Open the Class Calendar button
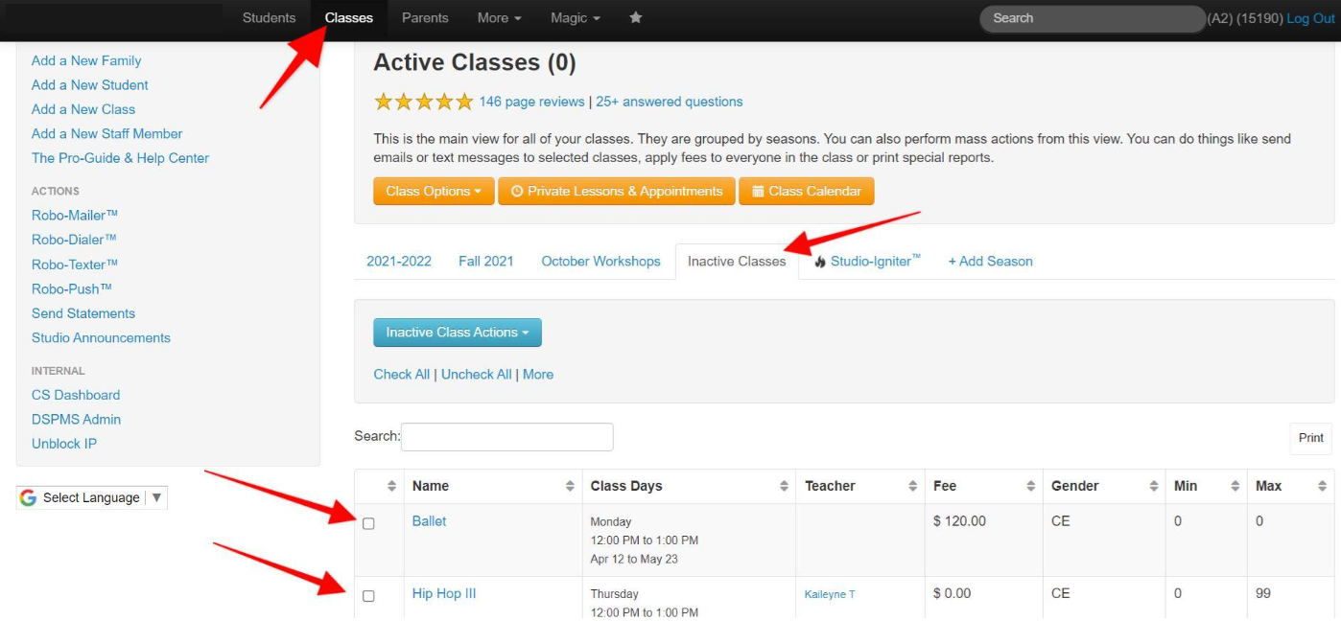Screen dimensions: 1341x621 click(807, 191)
